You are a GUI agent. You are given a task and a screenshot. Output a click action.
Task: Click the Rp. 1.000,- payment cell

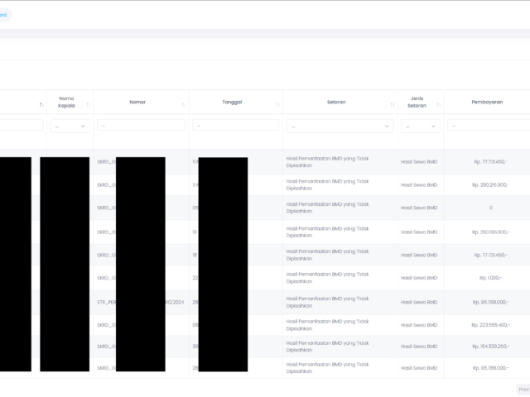pyautogui.click(x=490, y=278)
